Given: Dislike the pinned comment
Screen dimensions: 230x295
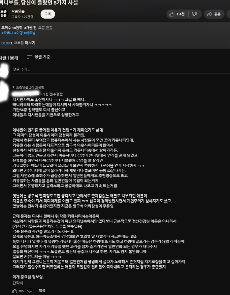Looking at the screenshot, I should [30, 291].
